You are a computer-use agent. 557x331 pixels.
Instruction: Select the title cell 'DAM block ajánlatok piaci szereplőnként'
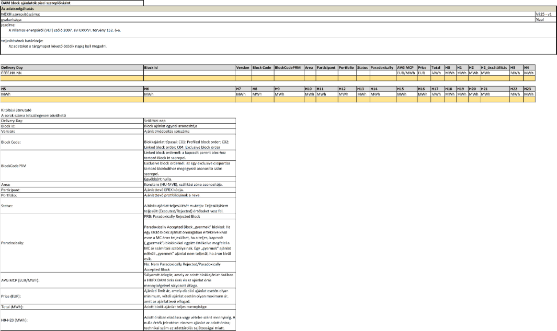tap(72, 3)
